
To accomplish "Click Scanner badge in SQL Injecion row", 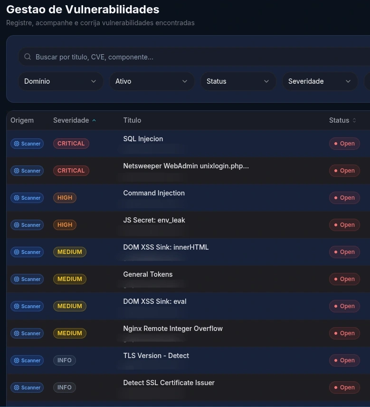I will pyautogui.click(x=27, y=144).
